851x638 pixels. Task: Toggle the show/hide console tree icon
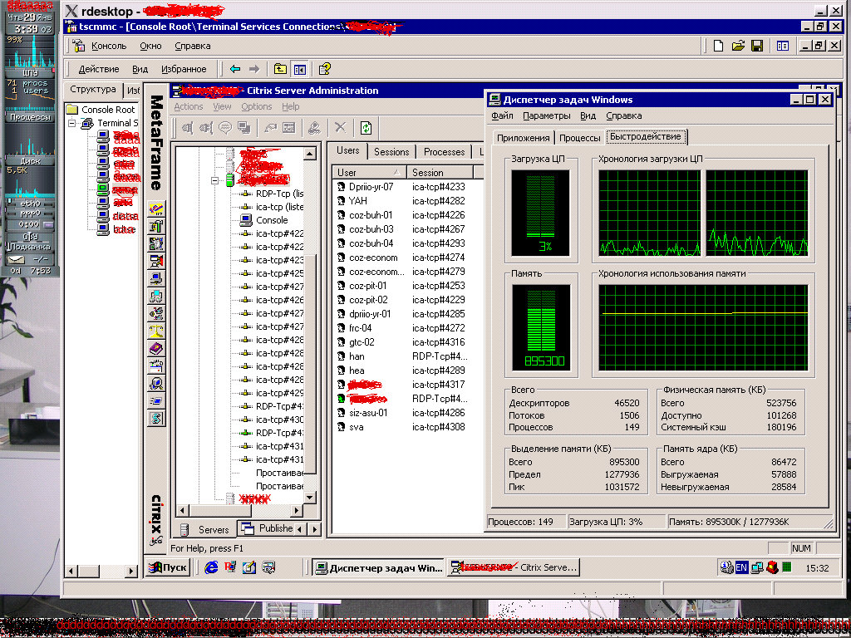(x=299, y=69)
